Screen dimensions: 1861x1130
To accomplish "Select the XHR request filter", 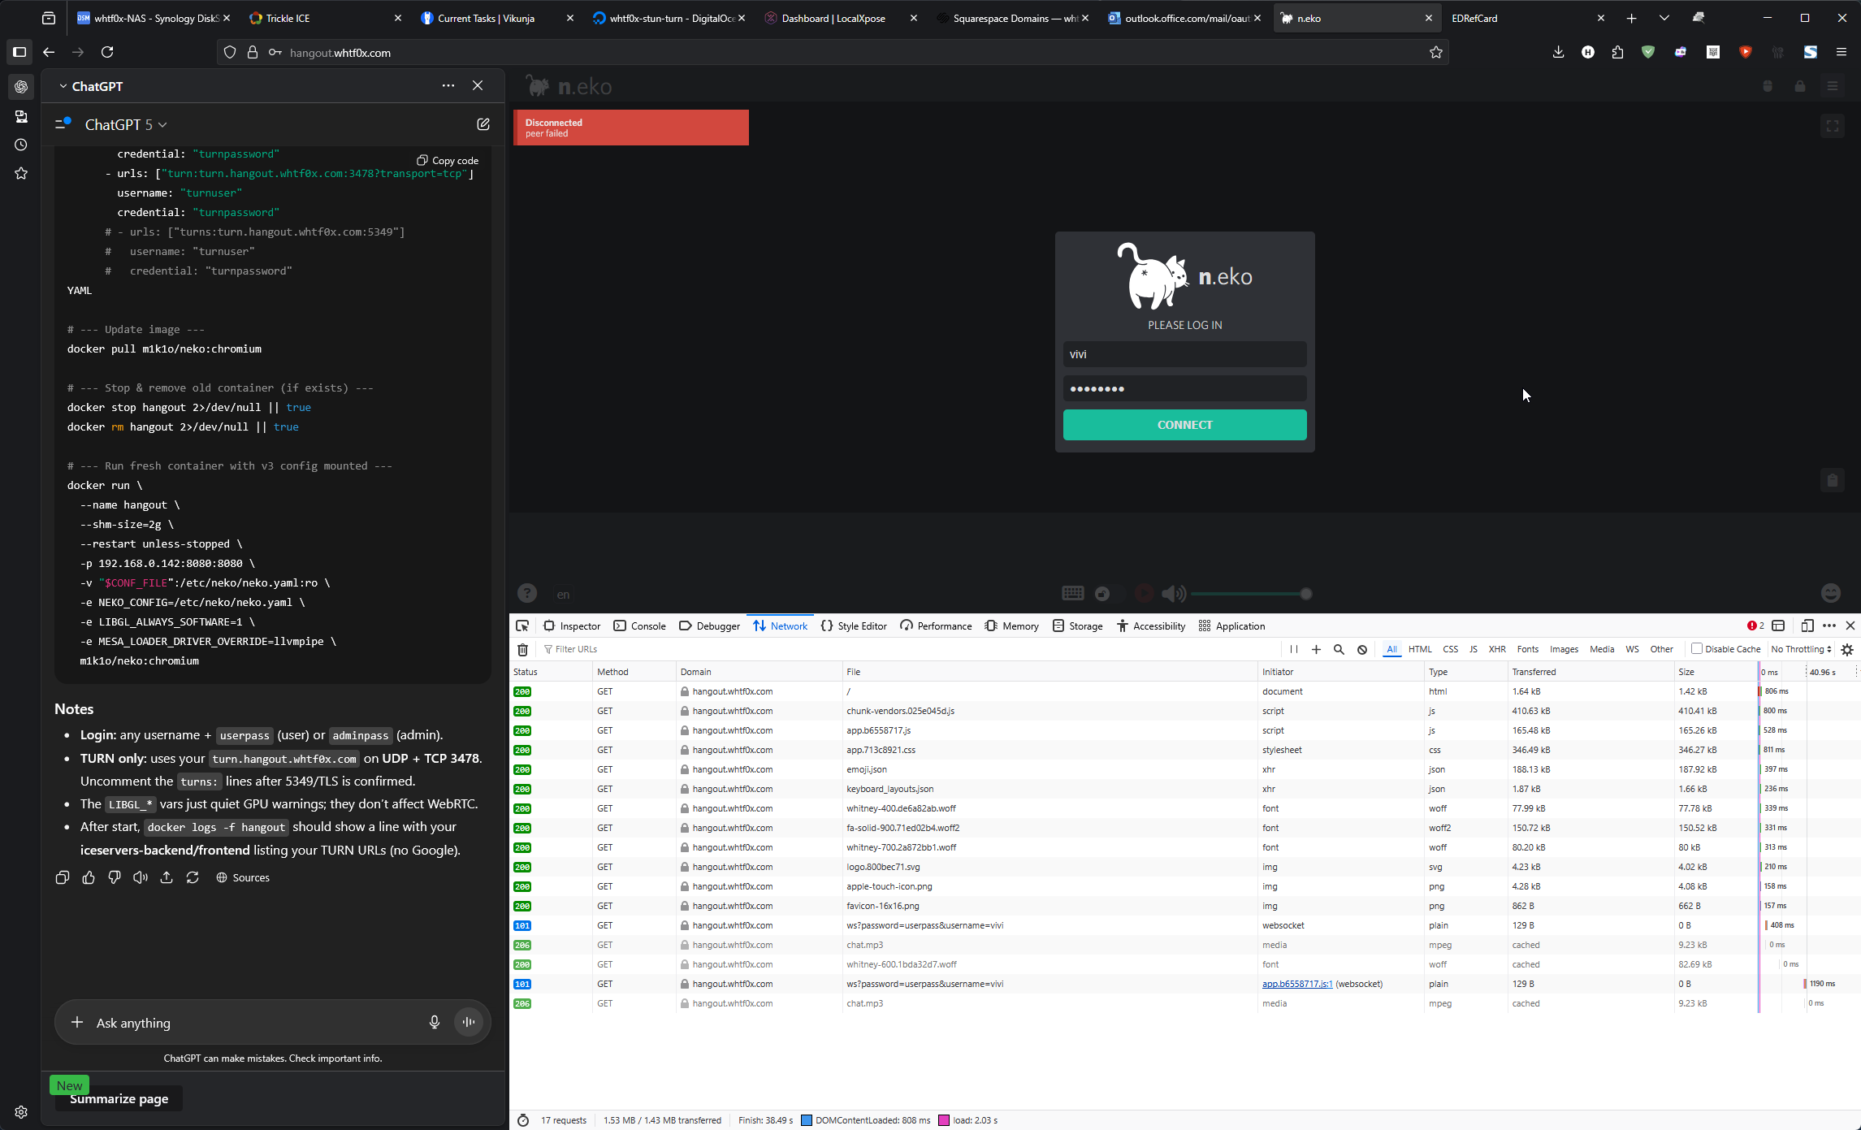I will tap(1497, 649).
